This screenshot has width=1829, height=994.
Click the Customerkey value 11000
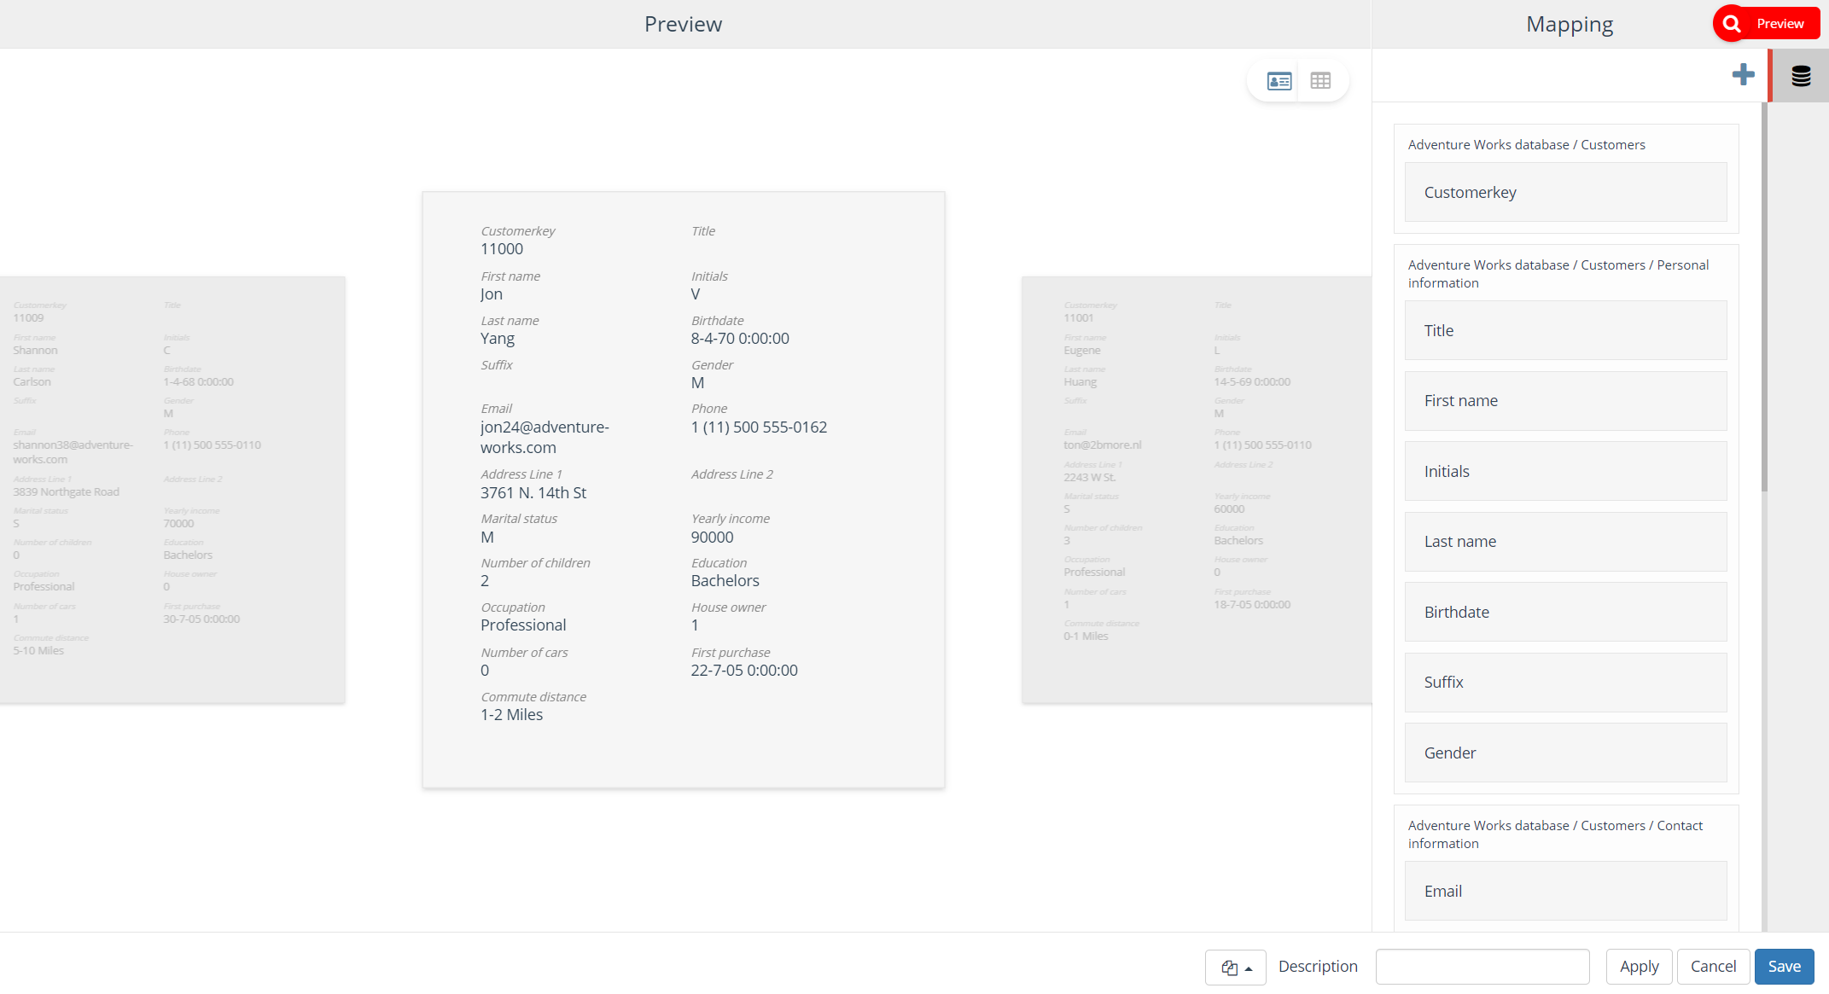point(502,249)
